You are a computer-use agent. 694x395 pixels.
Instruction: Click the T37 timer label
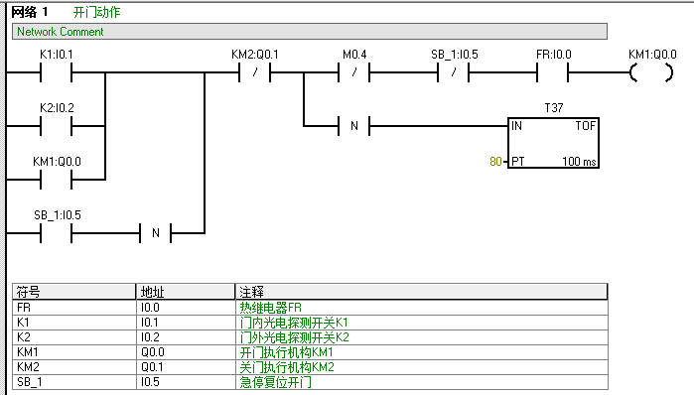pyautogui.click(x=553, y=108)
